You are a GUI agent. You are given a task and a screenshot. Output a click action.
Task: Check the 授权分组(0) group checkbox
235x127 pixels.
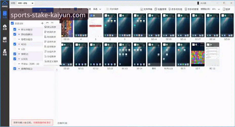pos(15,39)
